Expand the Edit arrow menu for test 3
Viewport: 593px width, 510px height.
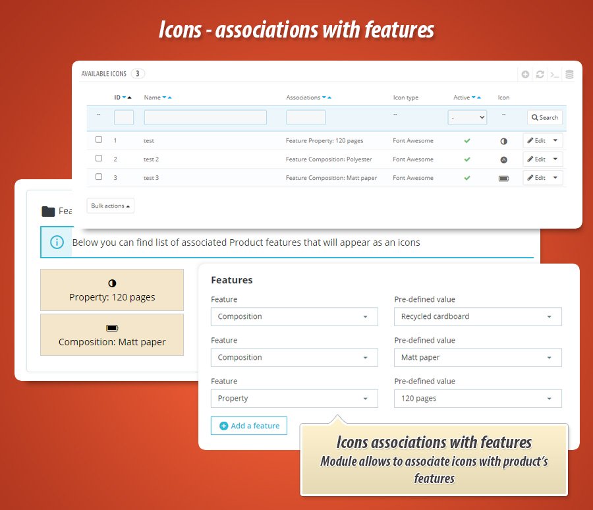point(556,178)
